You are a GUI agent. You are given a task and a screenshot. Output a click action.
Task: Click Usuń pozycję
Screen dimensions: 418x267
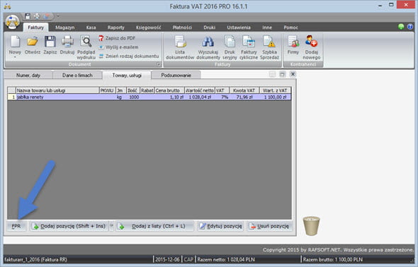(269, 226)
